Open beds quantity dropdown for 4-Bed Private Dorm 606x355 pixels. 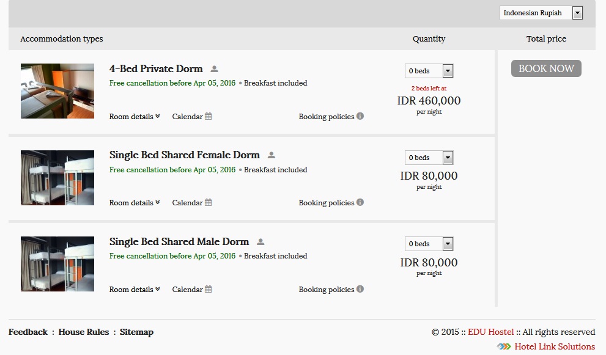click(x=429, y=71)
